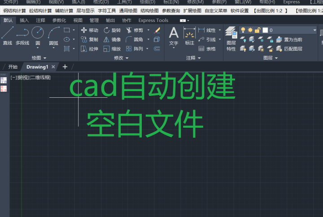This screenshot has height=217, width=323.
Task: Open 通用绘图 menu
Action: tap(128, 11)
